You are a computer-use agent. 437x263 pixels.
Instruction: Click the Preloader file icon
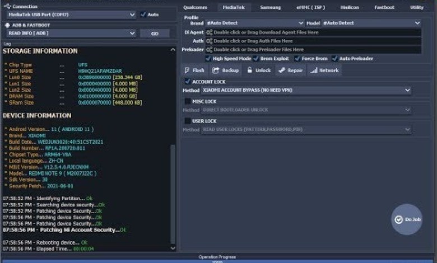[x=209, y=50]
